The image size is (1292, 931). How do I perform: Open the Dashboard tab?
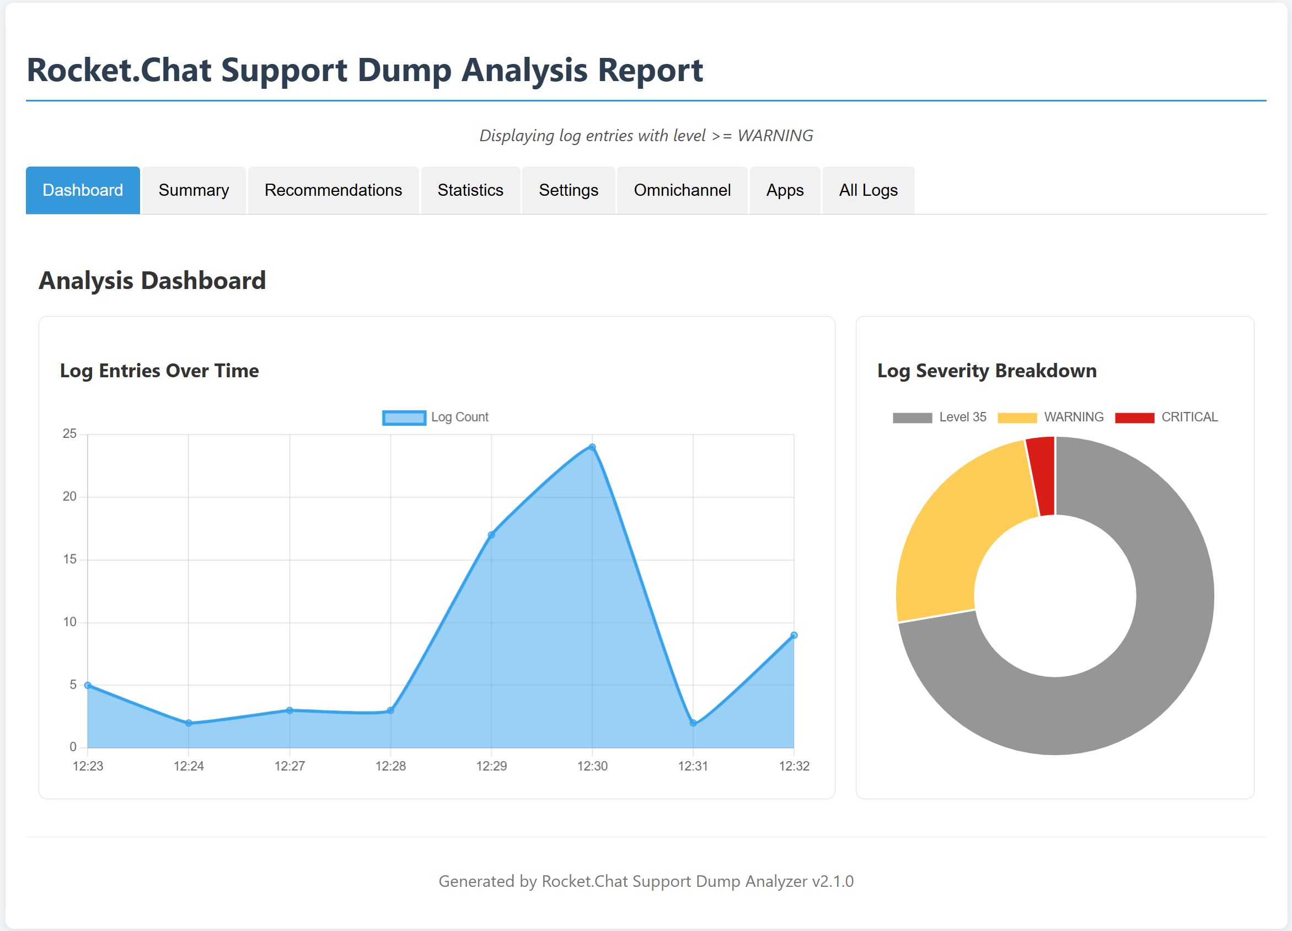[x=83, y=190]
